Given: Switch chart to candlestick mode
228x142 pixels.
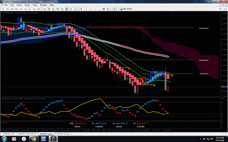Looking at the screenshot, I should tap(49, 9).
